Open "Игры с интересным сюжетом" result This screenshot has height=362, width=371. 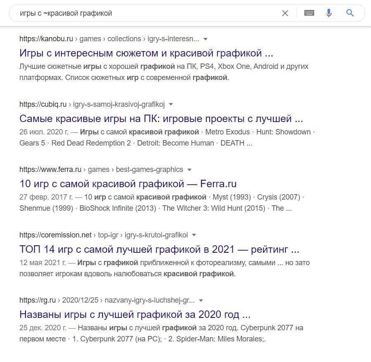pyautogui.click(x=146, y=53)
